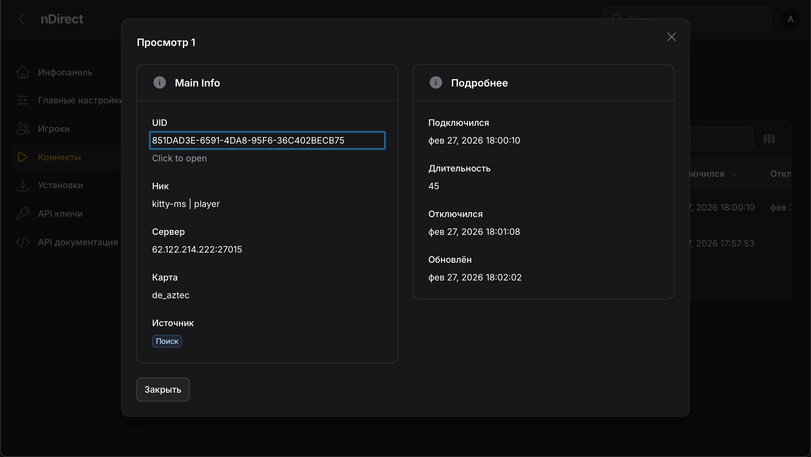Open the API документация code icon
This screenshot has height=457, width=811.
pos(22,242)
